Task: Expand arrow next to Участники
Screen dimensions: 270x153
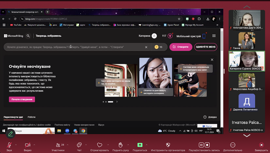Action: point(67,145)
